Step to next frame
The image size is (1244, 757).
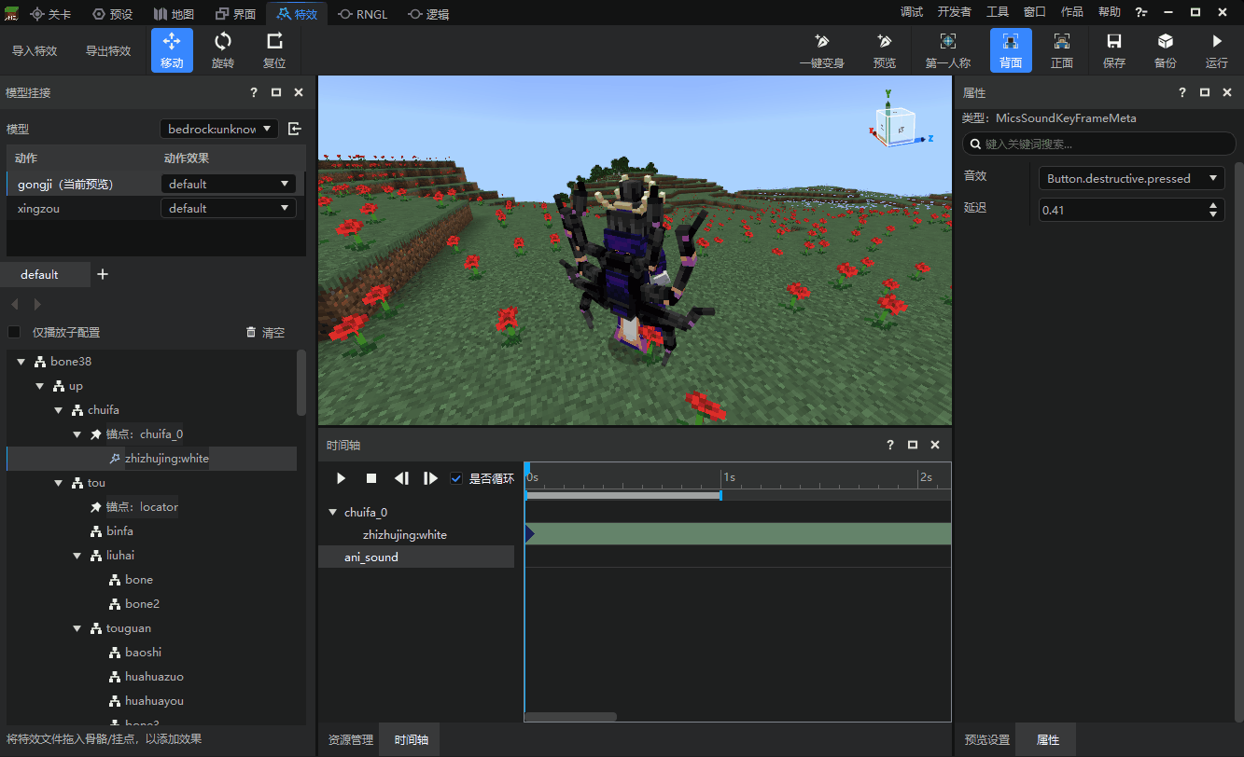click(x=430, y=478)
